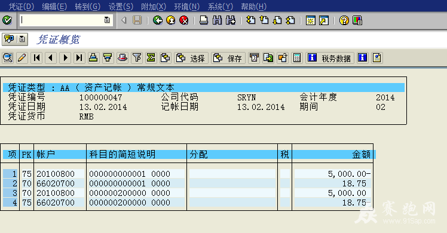Open the 系统(Y) menu

coord(220,6)
